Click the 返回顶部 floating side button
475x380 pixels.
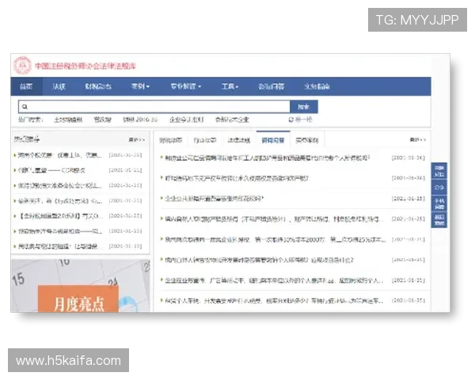(439, 220)
